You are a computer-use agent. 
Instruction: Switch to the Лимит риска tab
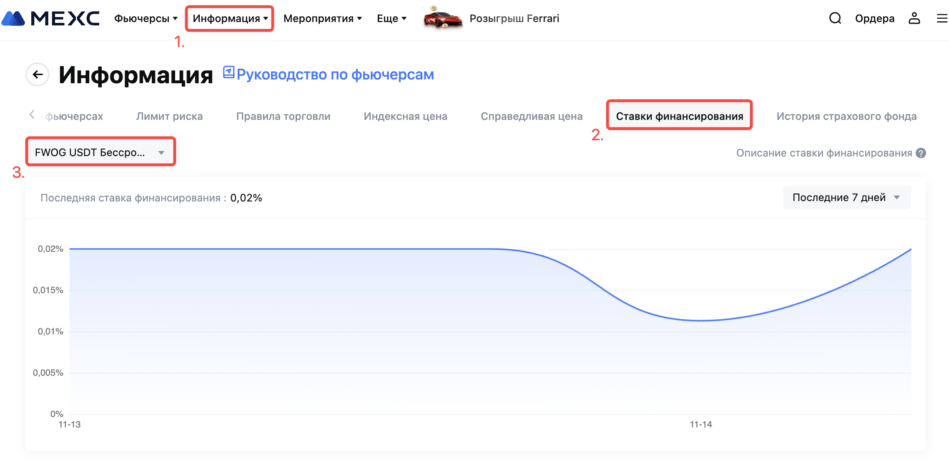(169, 116)
